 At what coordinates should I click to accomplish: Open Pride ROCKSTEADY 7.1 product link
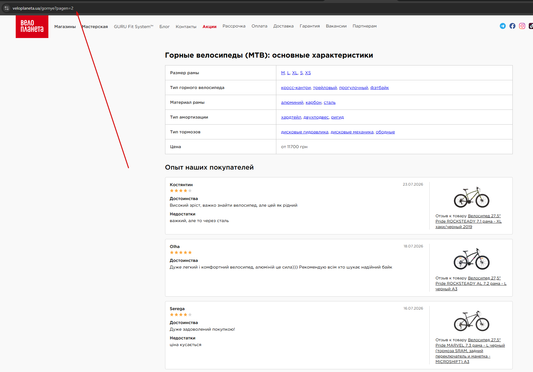point(469,221)
